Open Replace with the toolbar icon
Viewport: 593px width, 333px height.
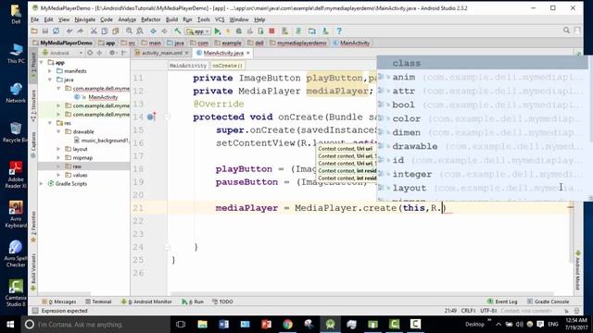click(x=140, y=31)
